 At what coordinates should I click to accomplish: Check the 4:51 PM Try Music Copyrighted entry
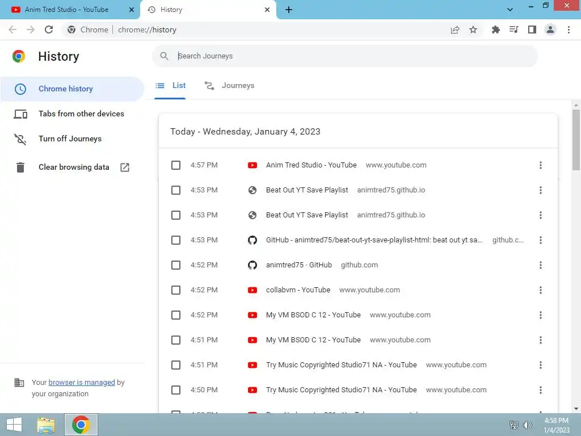tap(176, 365)
